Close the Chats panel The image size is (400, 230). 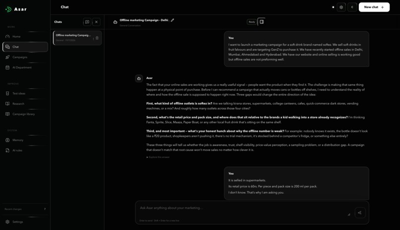tap(96, 22)
